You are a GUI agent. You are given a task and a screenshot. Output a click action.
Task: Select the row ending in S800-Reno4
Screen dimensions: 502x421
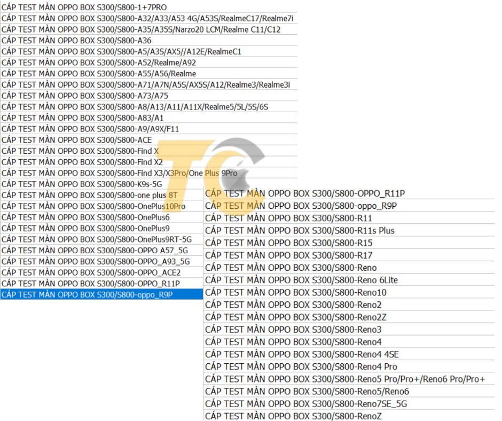[349, 341]
